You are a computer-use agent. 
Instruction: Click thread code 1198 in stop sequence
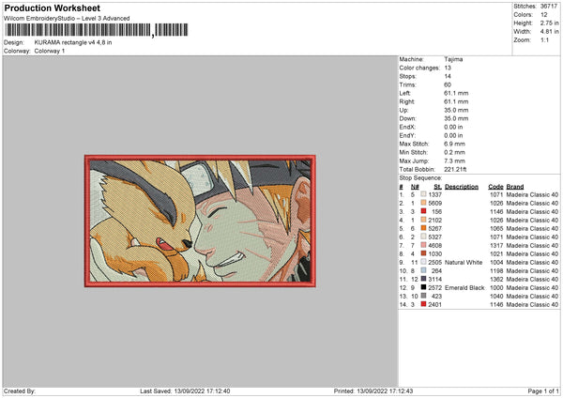(x=496, y=271)
